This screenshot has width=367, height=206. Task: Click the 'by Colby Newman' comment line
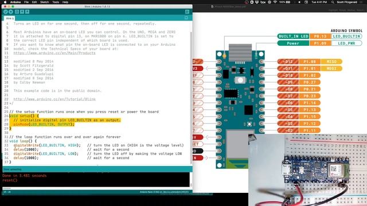tap(29, 82)
